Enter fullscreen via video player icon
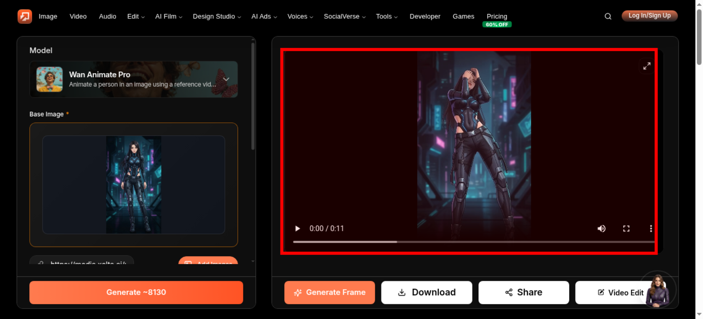 tap(626, 228)
